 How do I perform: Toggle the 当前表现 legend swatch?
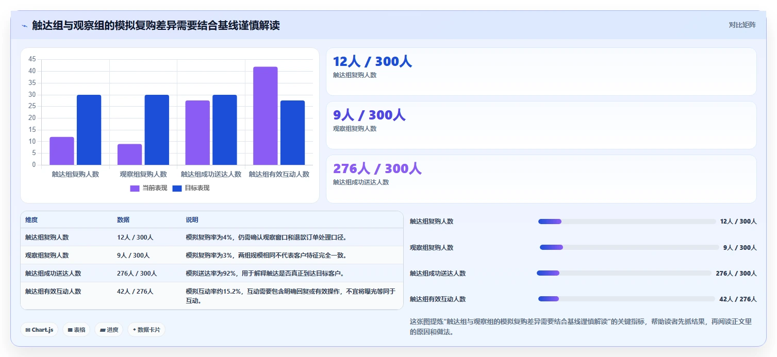click(x=135, y=188)
